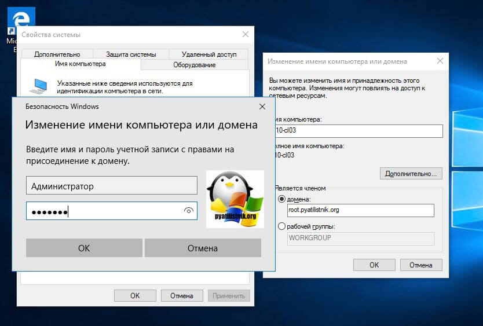Close the Безопасность Windows dialog
The width and height of the screenshot is (483, 326).
click(262, 107)
